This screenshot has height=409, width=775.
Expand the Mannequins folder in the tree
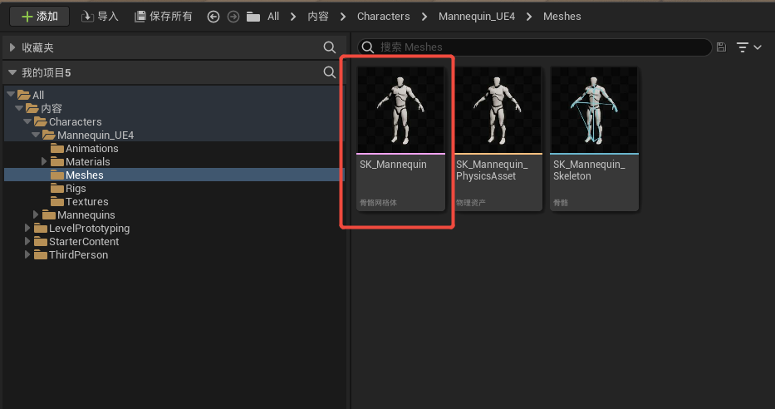[35, 214]
